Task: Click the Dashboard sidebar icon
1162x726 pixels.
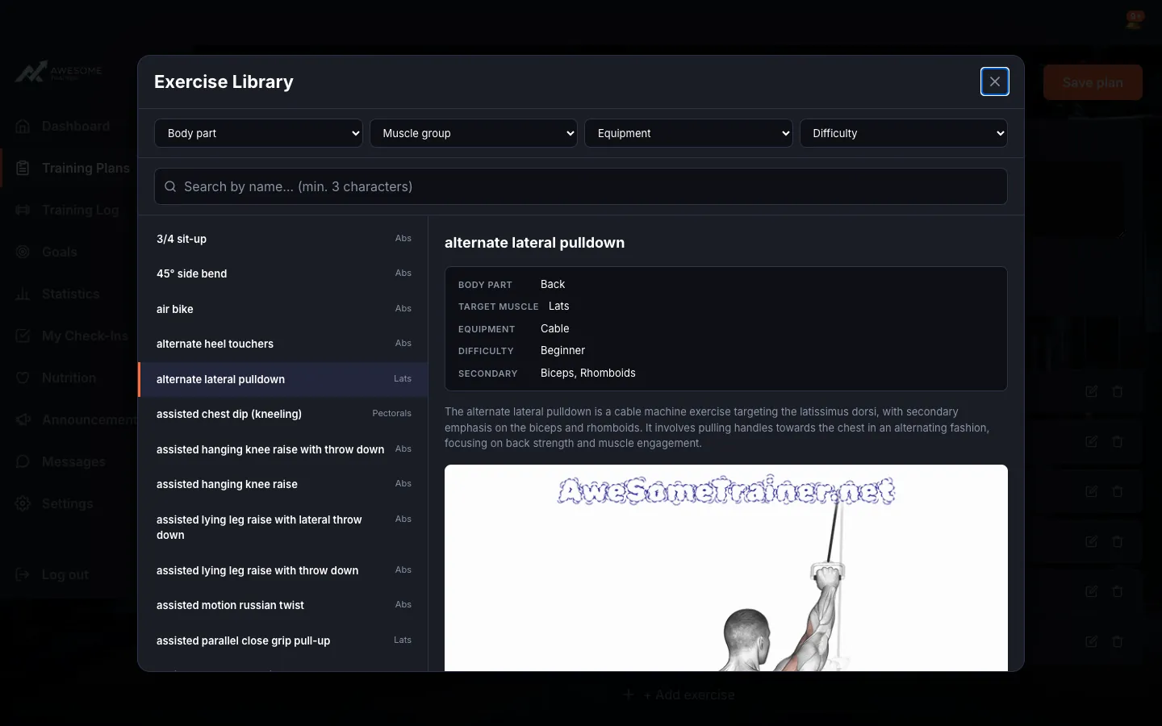Action: click(x=23, y=126)
